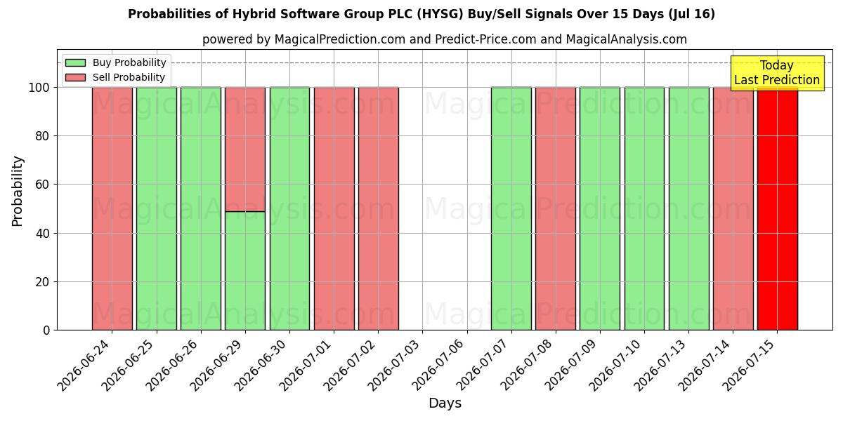
Task: Click the chart title about Hybrid Software Group
Action: pyautogui.click(x=421, y=14)
